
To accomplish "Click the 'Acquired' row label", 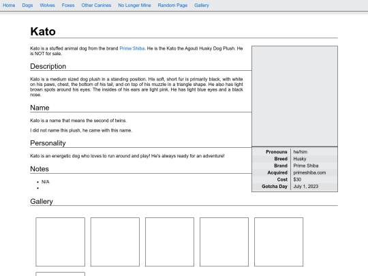I will tap(277, 172).
